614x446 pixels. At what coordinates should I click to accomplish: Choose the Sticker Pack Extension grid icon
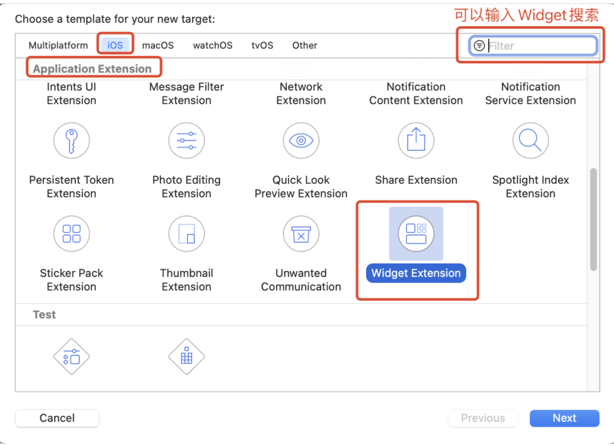(x=71, y=234)
